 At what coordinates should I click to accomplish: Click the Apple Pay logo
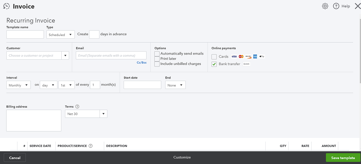click(x=262, y=56)
